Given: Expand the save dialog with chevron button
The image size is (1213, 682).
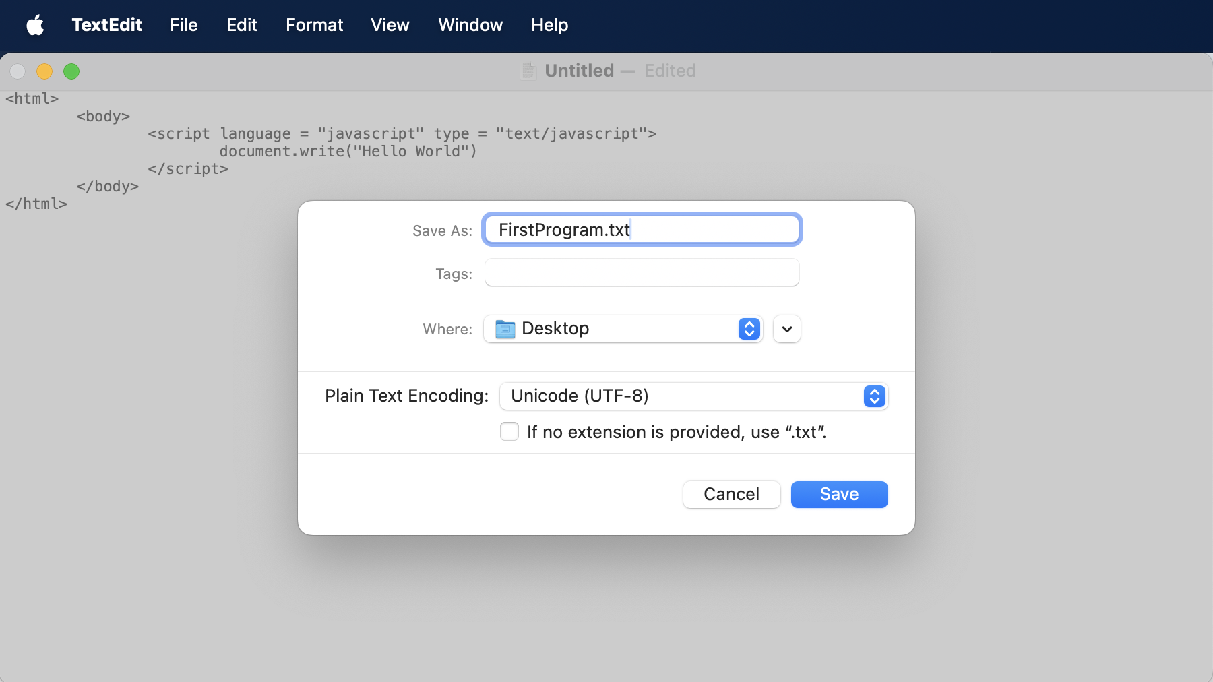Looking at the screenshot, I should coord(786,329).
